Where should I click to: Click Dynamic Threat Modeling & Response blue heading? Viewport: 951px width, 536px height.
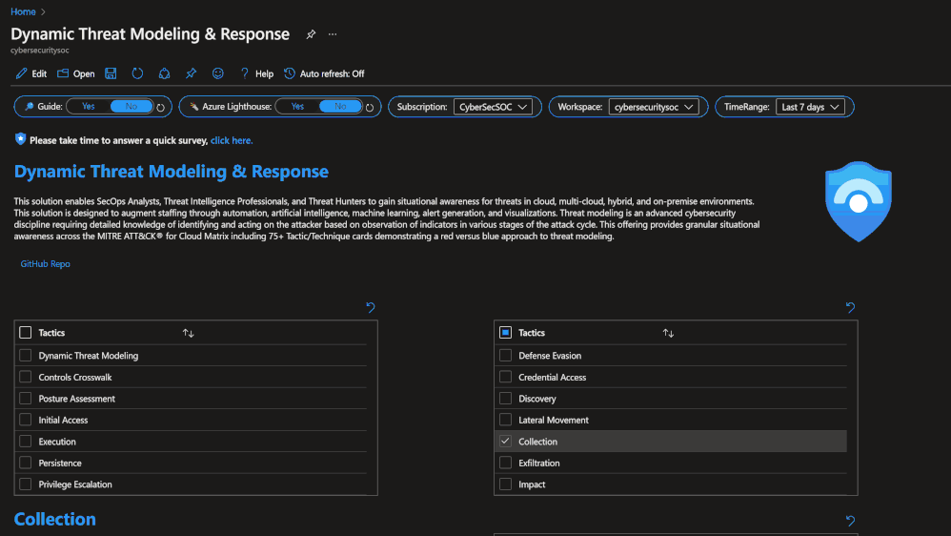click(171, 171)
